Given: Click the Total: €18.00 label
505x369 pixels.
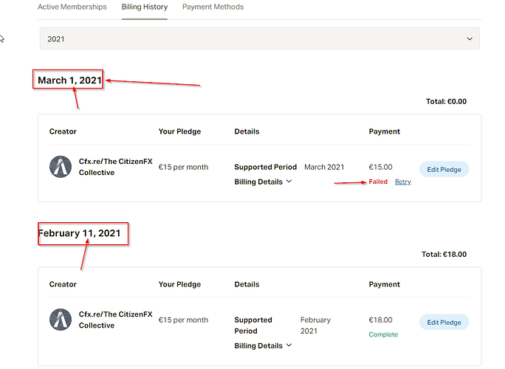Looking at the screenshot, I should (444, 255).
